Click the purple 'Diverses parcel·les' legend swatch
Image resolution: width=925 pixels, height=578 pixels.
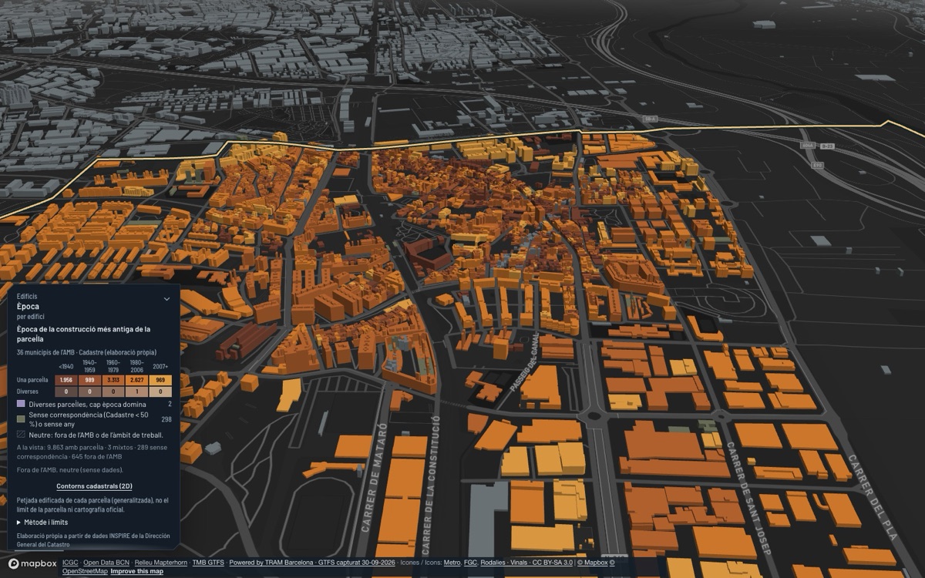pyautogui.click(x=21, y=404)
